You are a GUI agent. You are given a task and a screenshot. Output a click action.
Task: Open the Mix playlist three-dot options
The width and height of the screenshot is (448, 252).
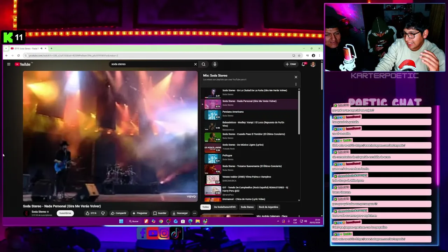pyautogui.click(x=296, y=84)
